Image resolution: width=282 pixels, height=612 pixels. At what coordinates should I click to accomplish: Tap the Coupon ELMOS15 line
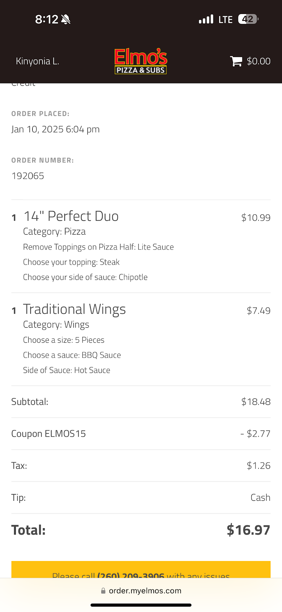(x=48, y=434)
